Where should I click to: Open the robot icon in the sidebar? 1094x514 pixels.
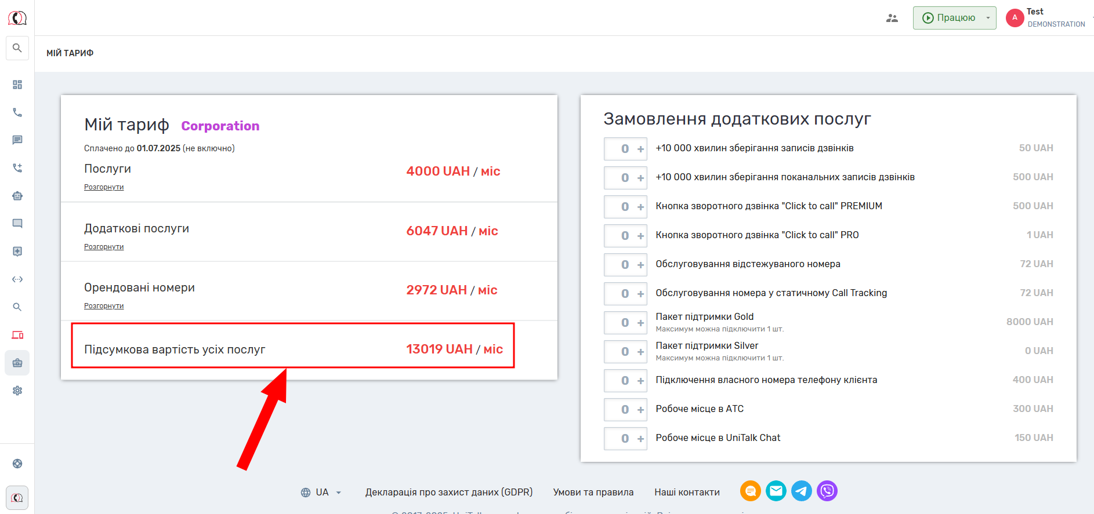[x=17, y=196]
